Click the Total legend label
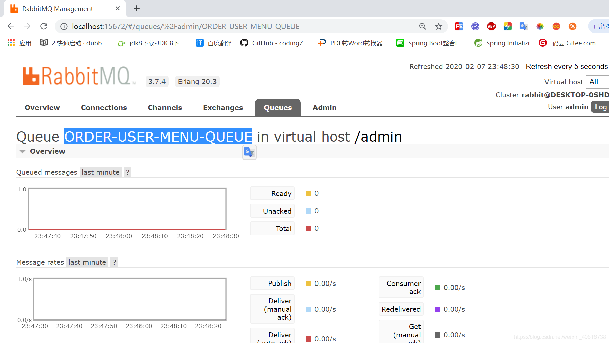 click(x=272, y=228)
